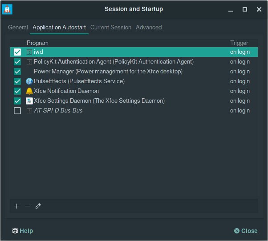Click Power Manager row's on login trigger

240,71
